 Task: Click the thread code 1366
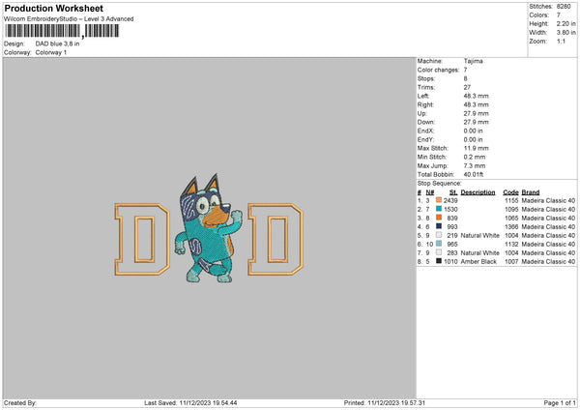(511, 227)
